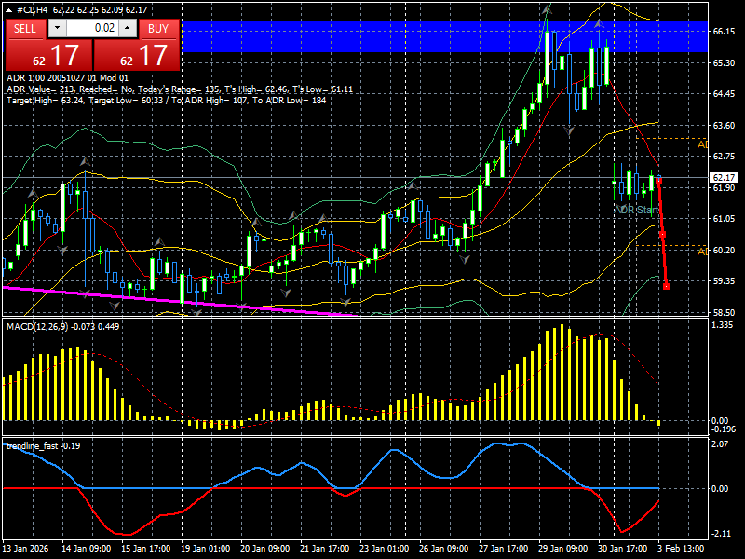Click the "#CL,H4" symbol label
This screenshot has width=745, height=559.
point(33,10)
